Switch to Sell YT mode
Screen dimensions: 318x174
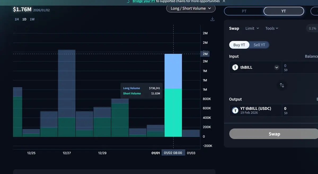pyautogui.click(x=259, y=45)
